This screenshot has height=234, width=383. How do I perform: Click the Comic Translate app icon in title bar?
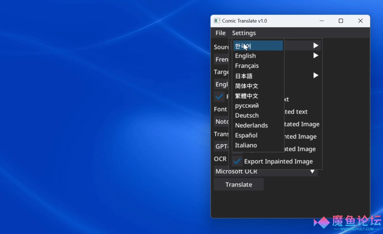(x=217, y=21)
